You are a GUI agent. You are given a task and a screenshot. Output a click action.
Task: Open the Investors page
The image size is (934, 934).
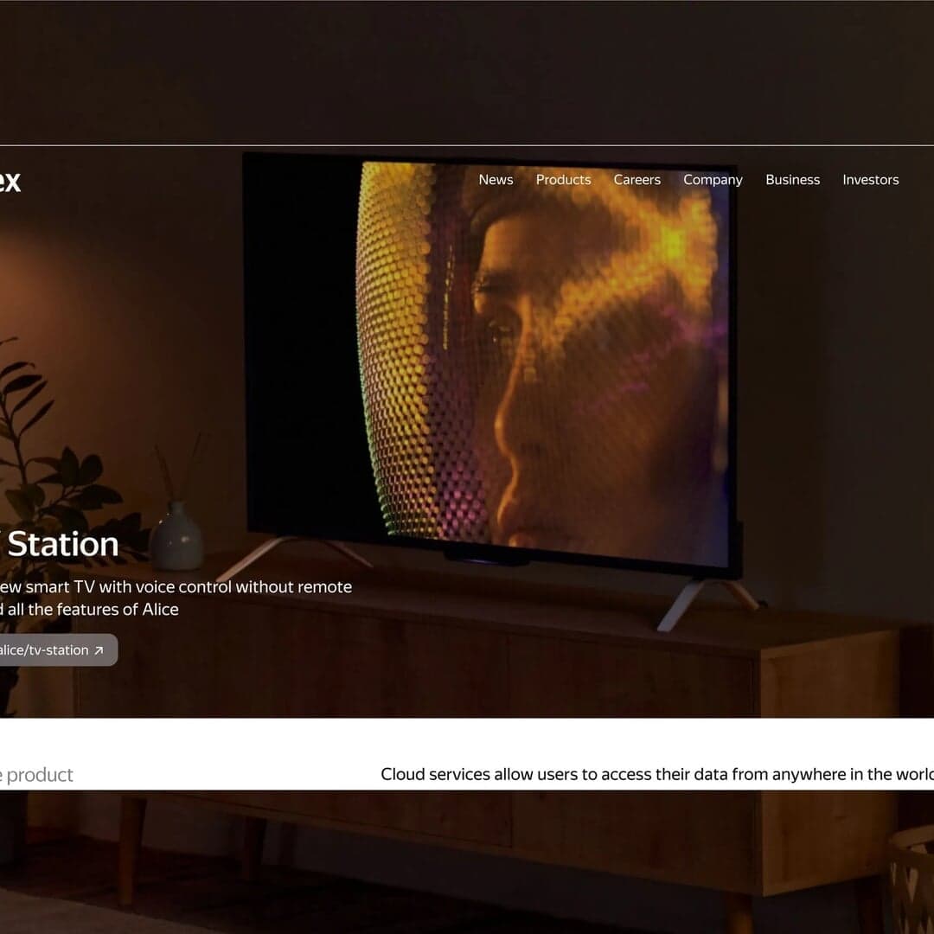(870, 180)
